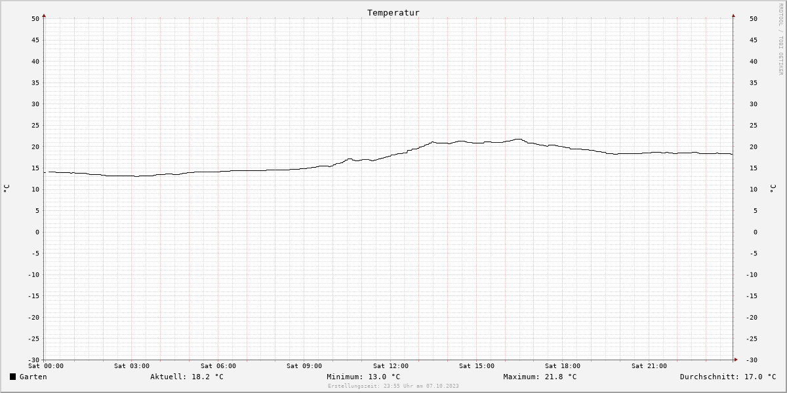
Task: Click the 50 label on the left axis
Action: [x=35, y=18]
